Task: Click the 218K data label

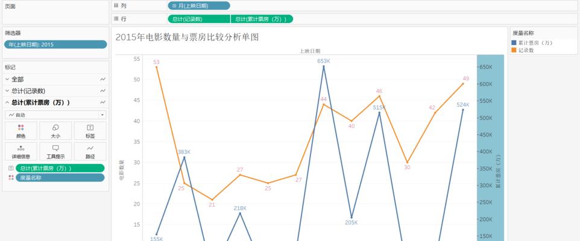Action: [240, 208]
